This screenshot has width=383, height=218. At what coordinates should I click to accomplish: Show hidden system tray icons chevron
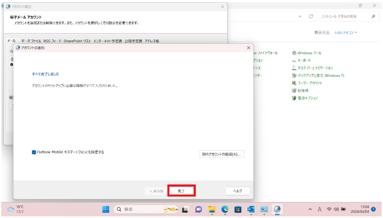click(310, 209)
